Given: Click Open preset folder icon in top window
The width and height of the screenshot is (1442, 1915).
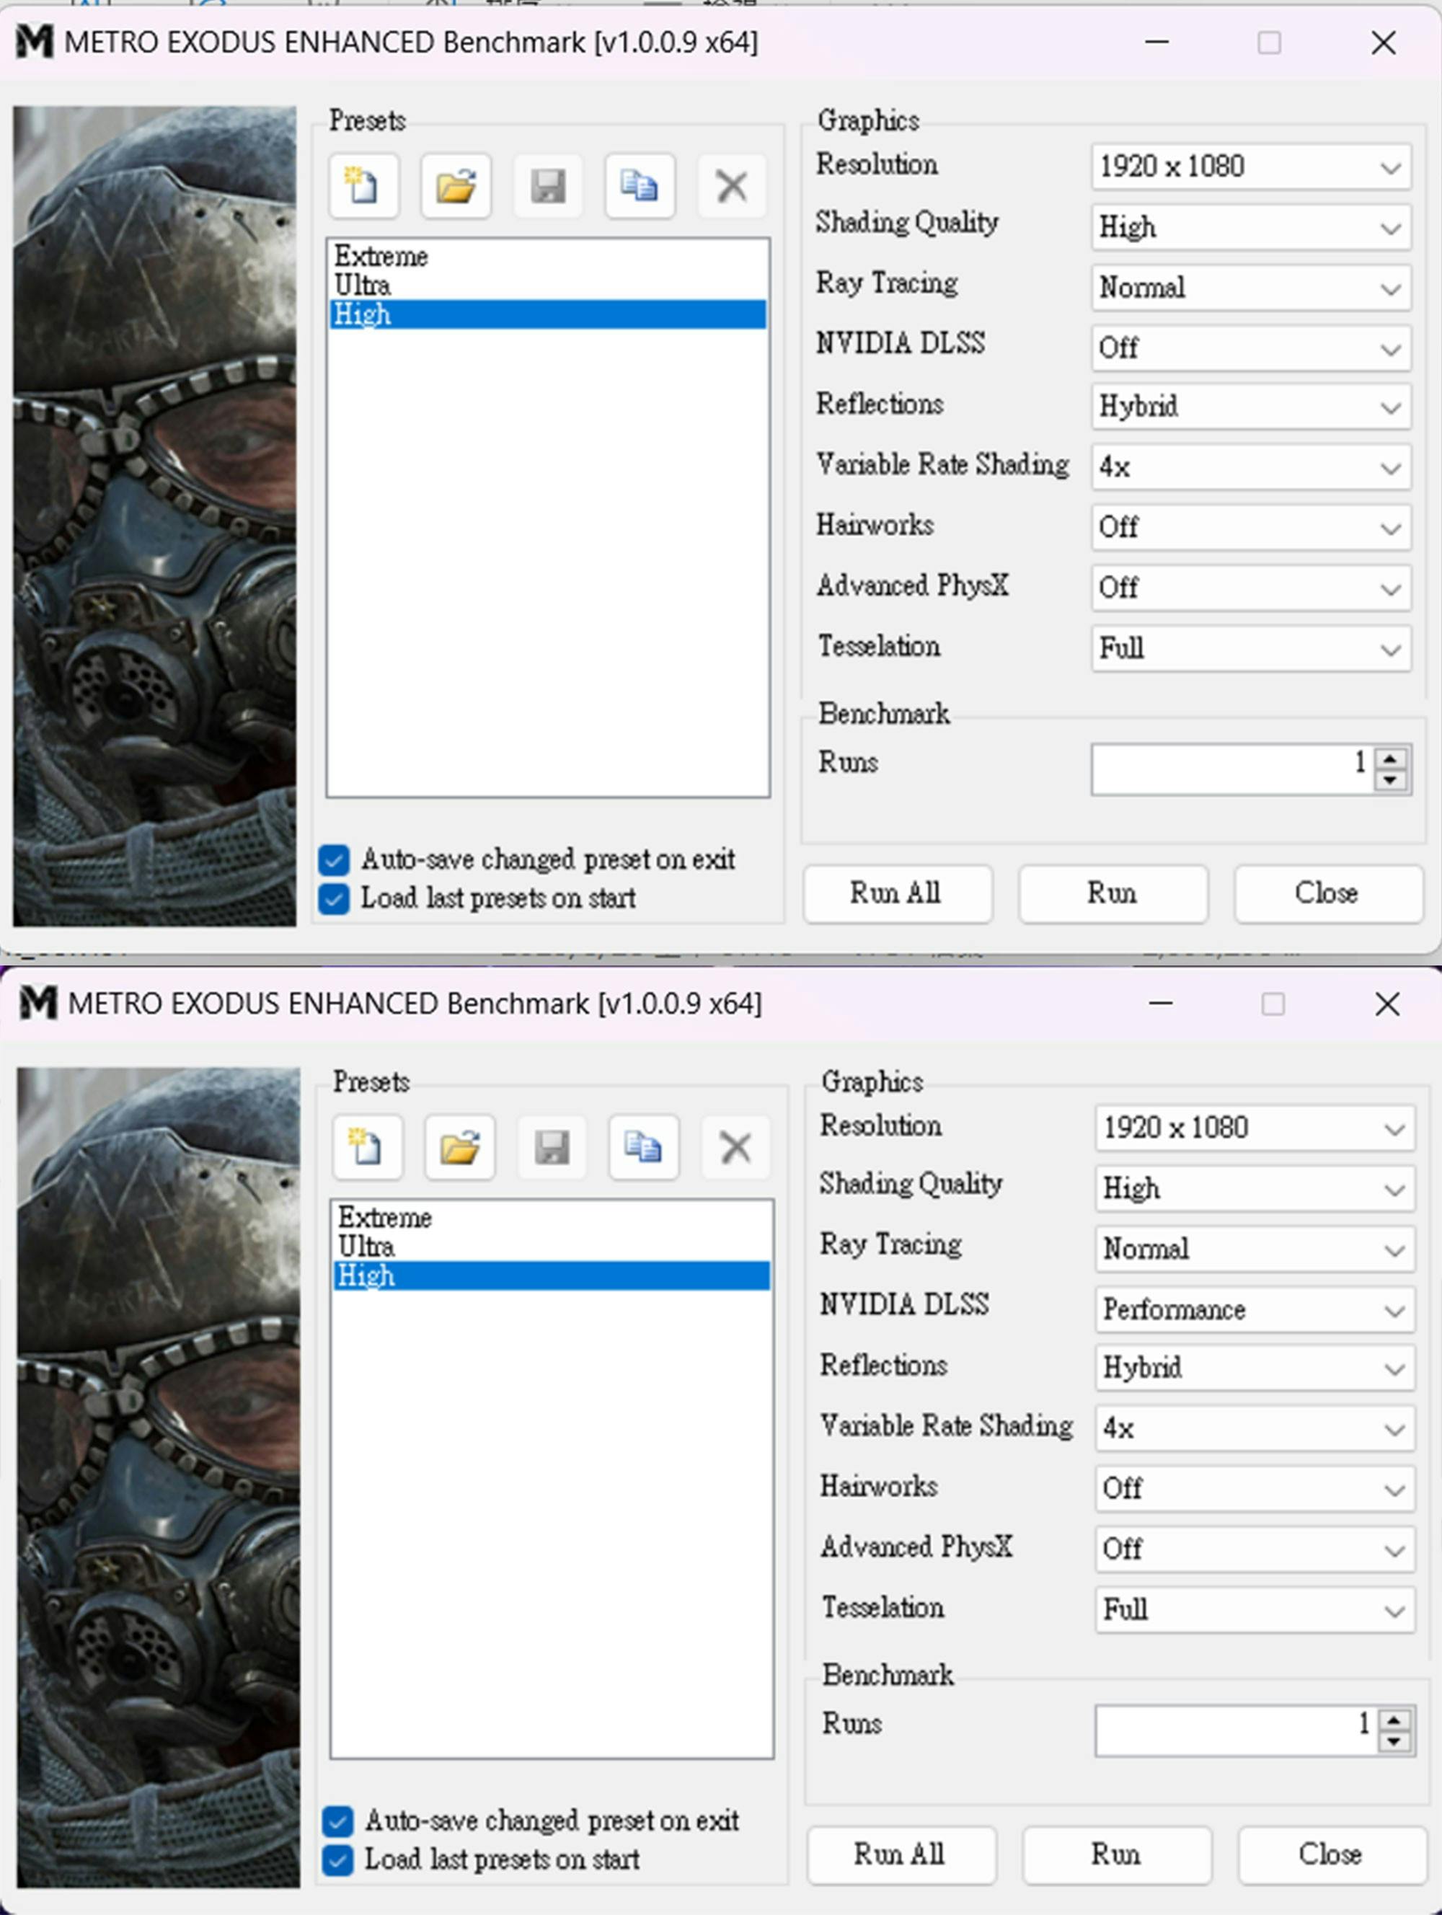Looking at the screenshot, I should [x=456, y=185].
